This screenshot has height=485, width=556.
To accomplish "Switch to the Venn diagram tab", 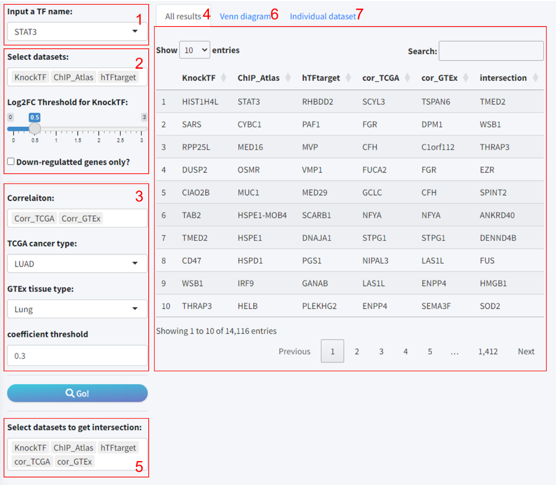I will click(x=245, y=16).
